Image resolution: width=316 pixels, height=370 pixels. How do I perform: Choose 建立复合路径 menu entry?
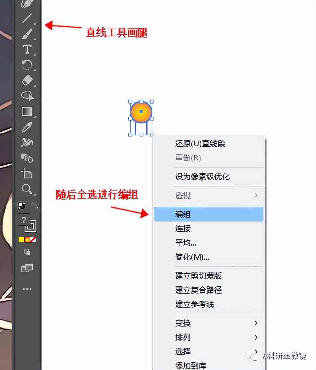tap(209, 290)
